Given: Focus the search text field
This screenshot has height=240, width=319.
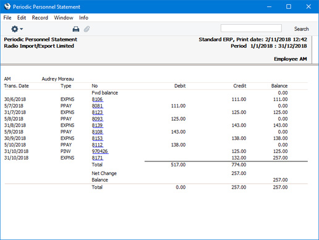Looking at the screenshot, I should [251, 28].
